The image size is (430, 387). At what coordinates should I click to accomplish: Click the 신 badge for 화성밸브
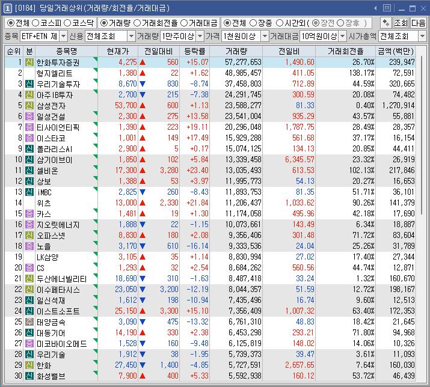[x=29, y=376]
